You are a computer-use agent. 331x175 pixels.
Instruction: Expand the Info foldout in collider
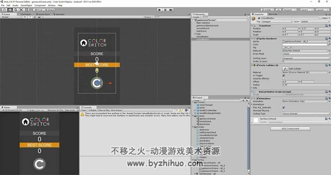252,88
